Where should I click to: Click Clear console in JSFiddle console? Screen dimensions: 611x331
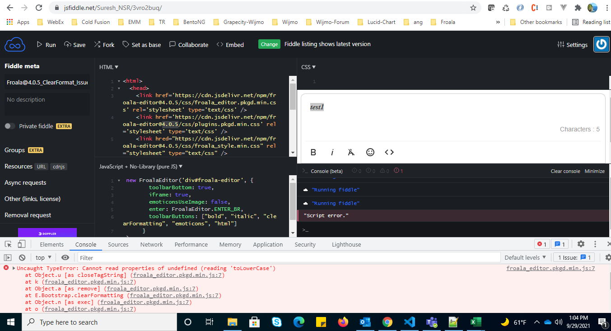click(565, 171)
